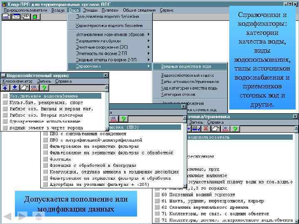Click the red delete icon in источника/приемника toolbar
This screenshot has height=224, width=299.
pyautogui.click(x=206, y=129)
